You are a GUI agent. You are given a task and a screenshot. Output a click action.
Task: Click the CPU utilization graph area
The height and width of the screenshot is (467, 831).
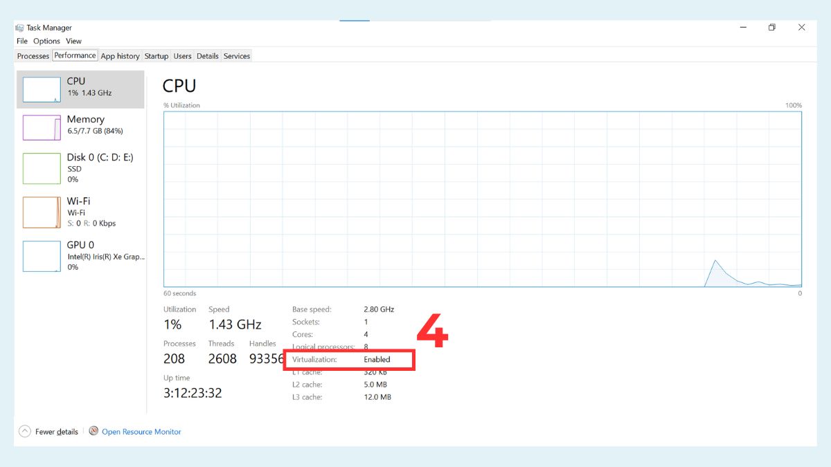point(483,199)
